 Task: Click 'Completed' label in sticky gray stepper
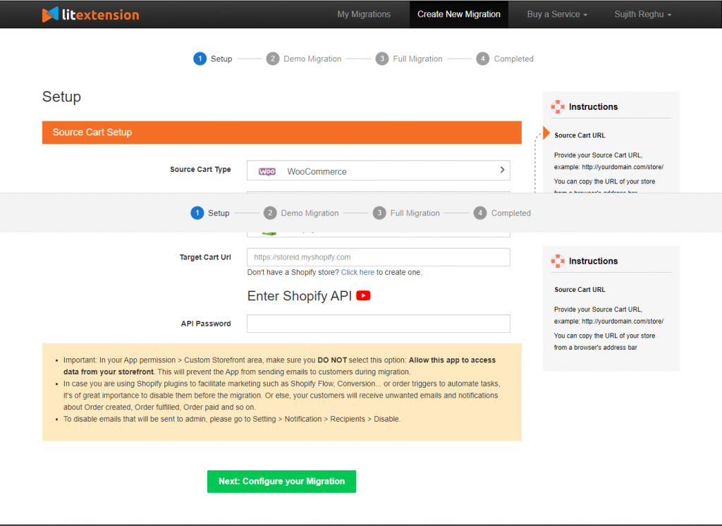click(511, 213)
